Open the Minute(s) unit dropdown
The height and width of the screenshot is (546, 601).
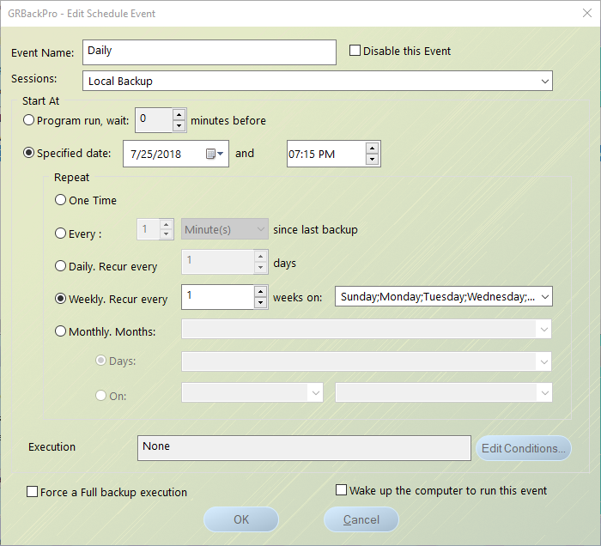pyautogui.click(x=261, y=229)
